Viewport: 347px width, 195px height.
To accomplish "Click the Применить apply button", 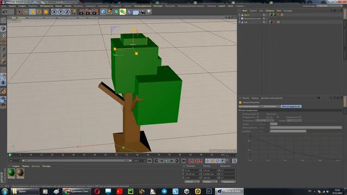I will tap(228, 181).
